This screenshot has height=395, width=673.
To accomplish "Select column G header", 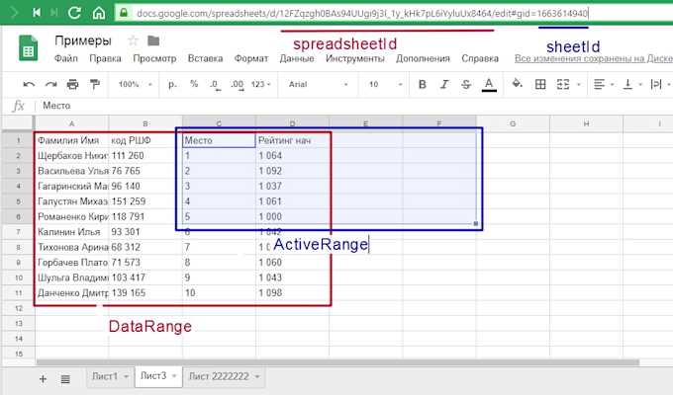I will pos(513,123).
